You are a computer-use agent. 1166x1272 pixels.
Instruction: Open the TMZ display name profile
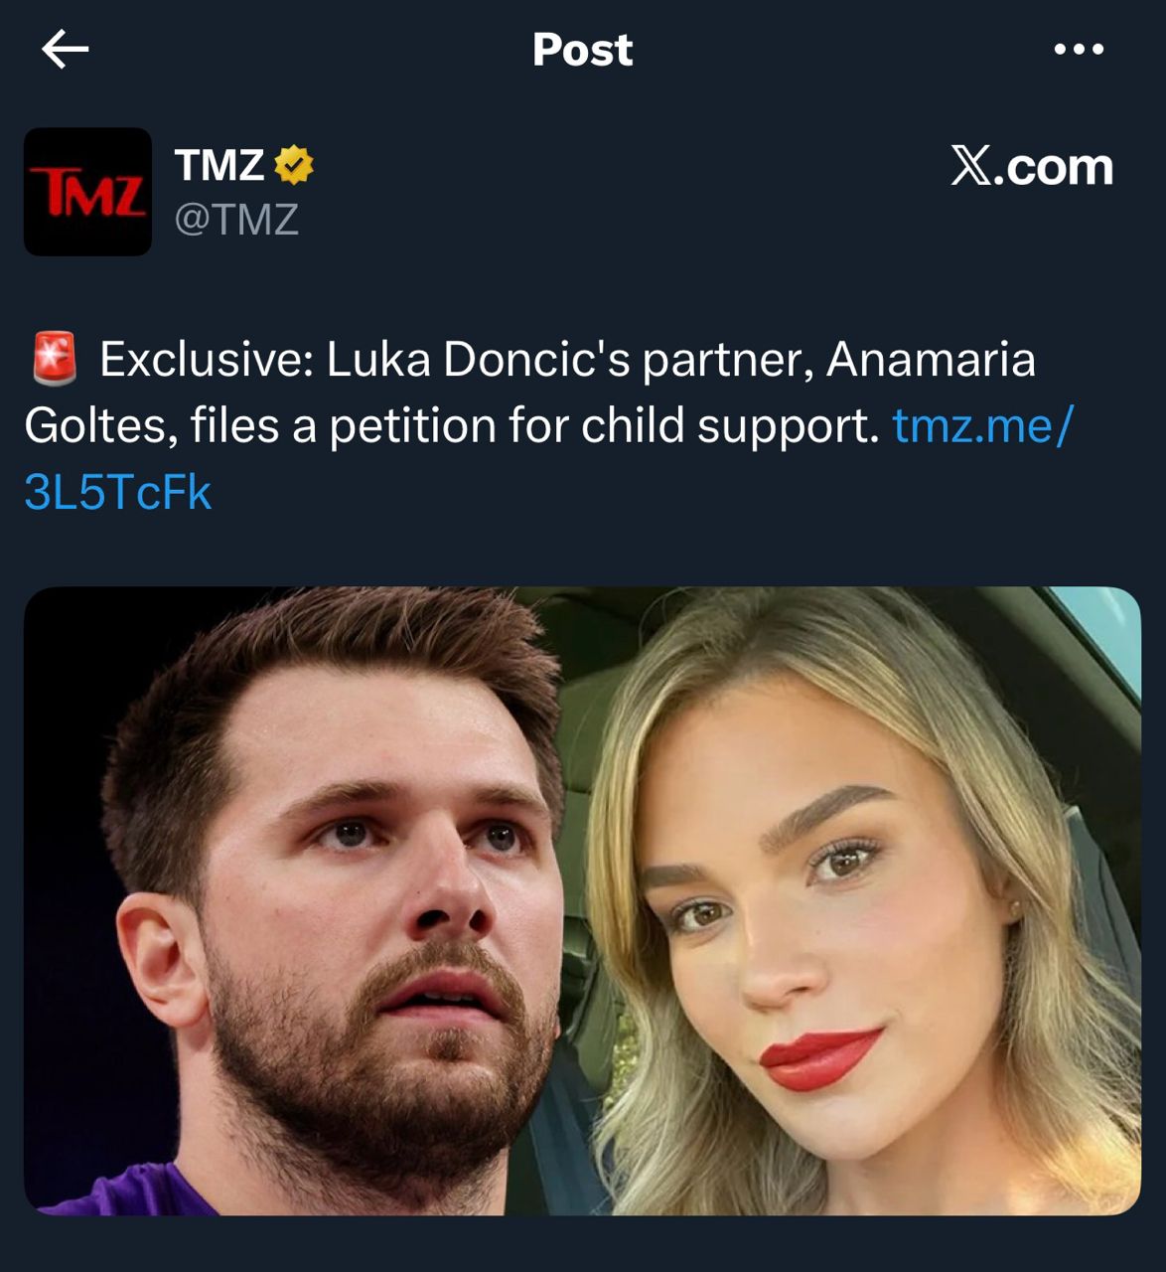[x=219, y=165]
